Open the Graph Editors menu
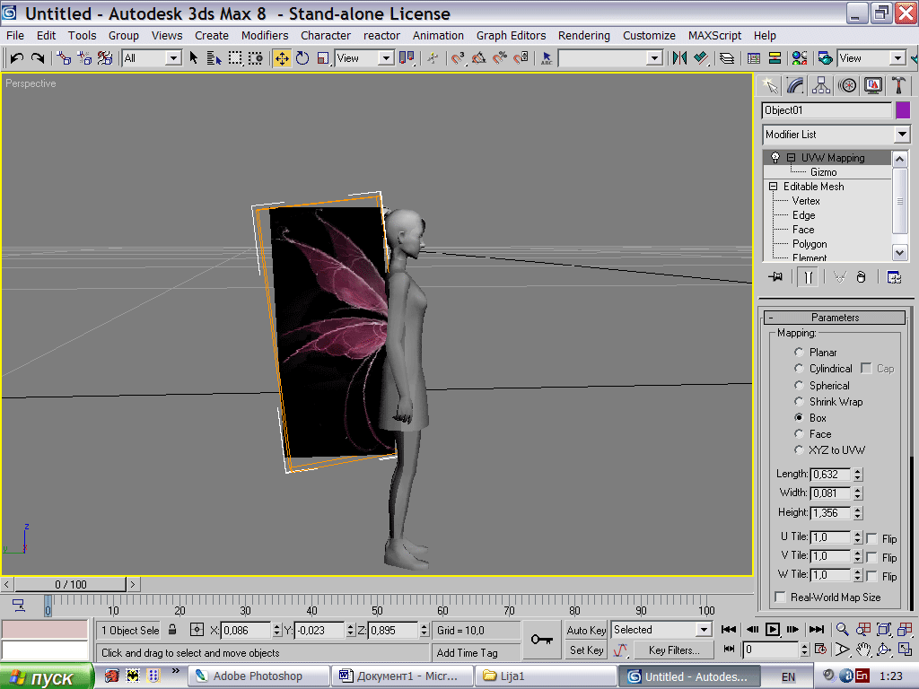The width and height of the screenshot is (919, 689). pos(511,35)
